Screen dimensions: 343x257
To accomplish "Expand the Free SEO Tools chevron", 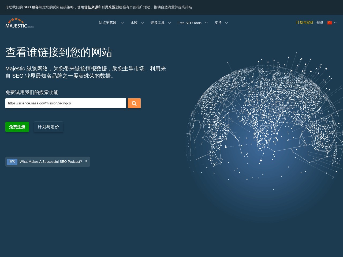I will point(206,23).
